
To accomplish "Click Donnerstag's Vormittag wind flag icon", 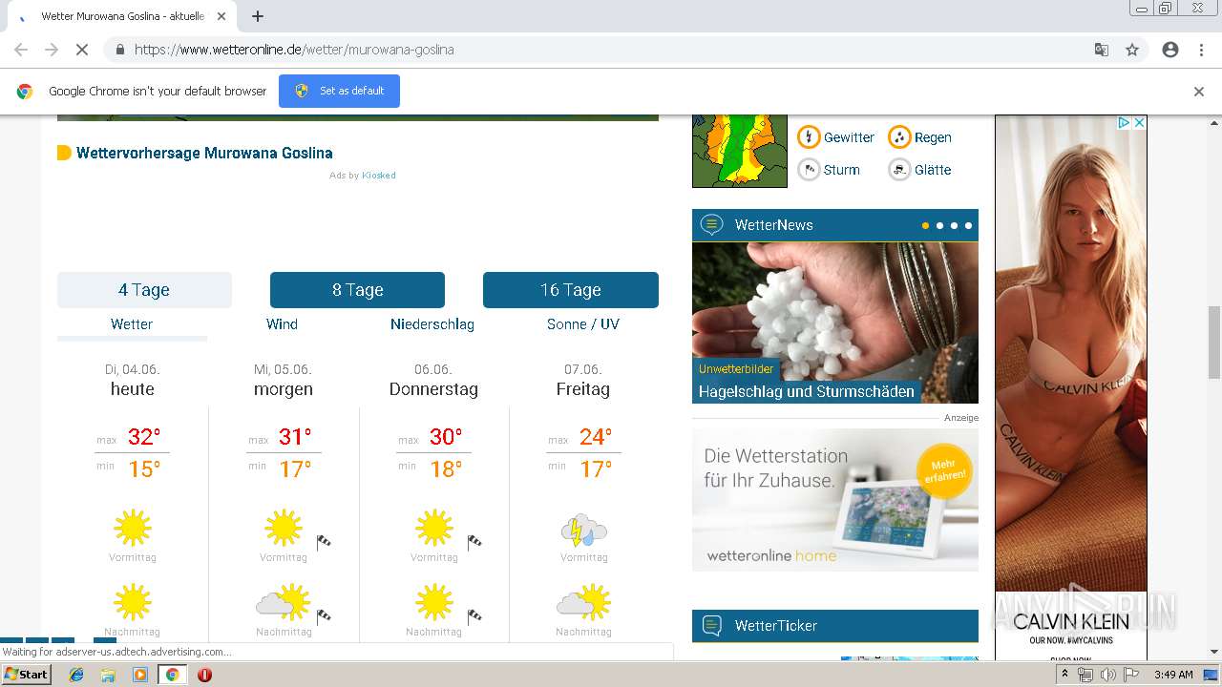I will click(474, 542).
